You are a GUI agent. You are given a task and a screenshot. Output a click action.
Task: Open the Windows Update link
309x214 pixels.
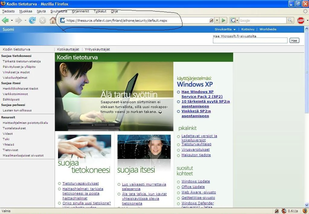(x=195, y=181)
